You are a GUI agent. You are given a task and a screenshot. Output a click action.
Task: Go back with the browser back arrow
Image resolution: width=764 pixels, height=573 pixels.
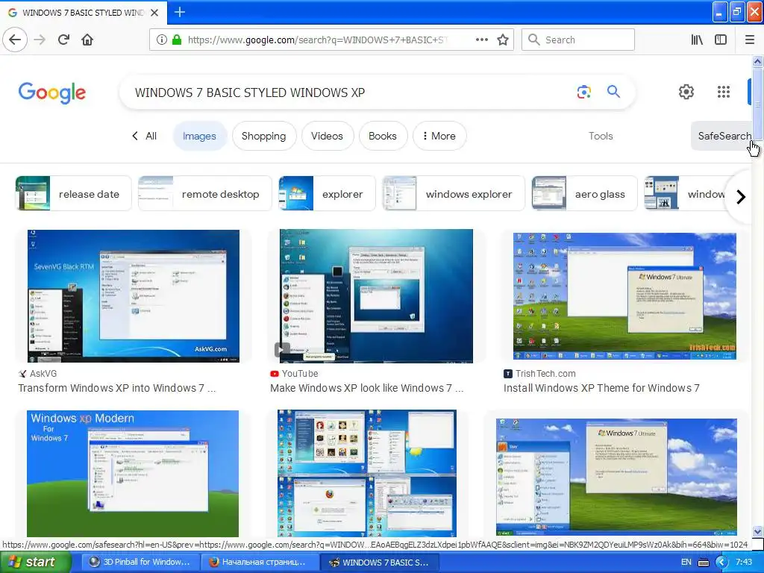point(15,40)
